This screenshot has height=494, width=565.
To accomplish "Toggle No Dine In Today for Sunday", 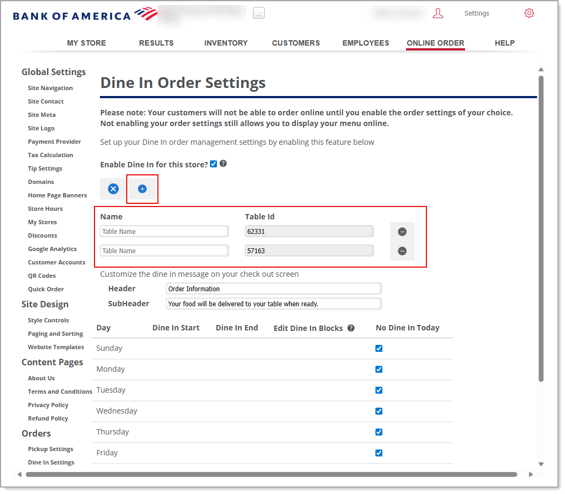I will 379,348.
